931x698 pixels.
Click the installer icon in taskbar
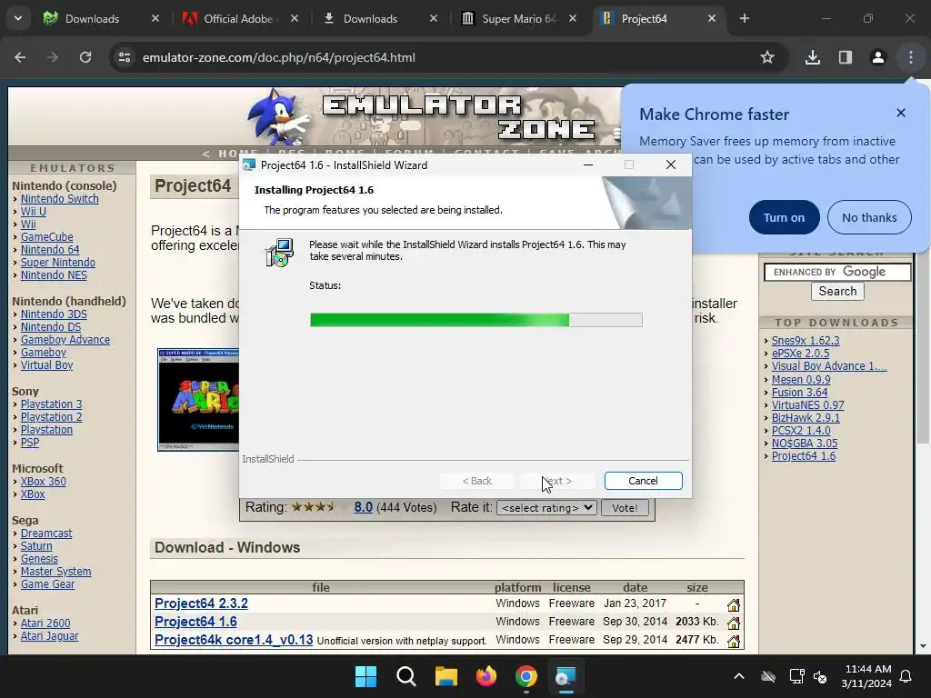pos(566,676)
